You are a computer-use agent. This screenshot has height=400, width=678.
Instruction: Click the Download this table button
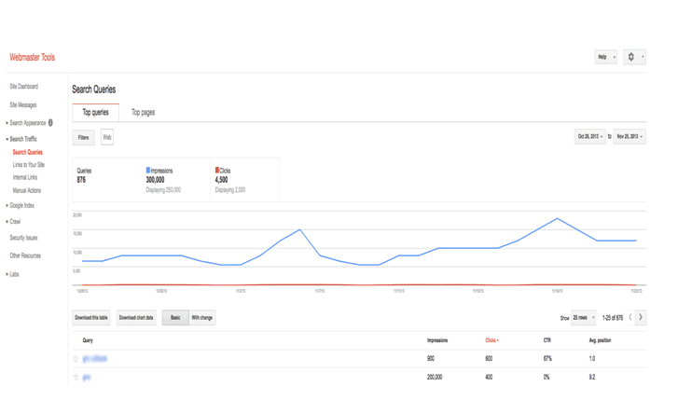(91, 318)
